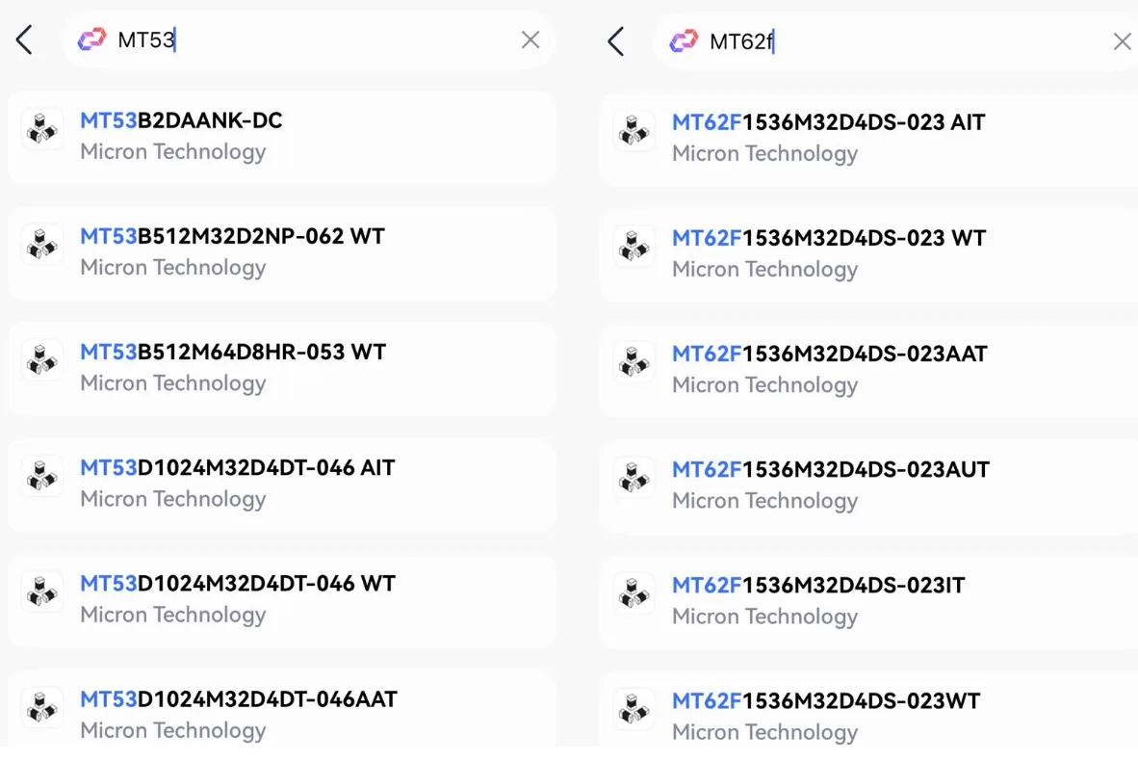Clear the MT62f search text
The image size is (1138, 762).
coord(1122,41)
